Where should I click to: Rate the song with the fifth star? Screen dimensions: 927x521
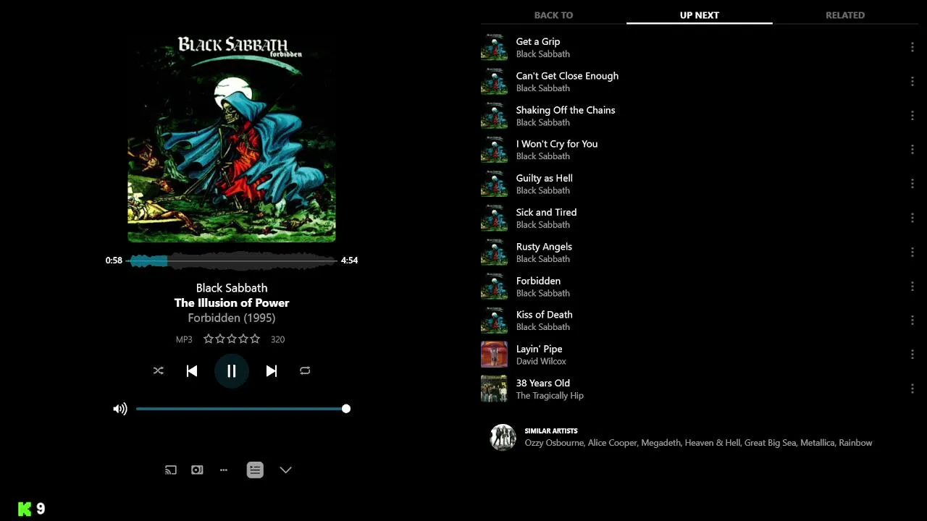(x=255, y=339)
